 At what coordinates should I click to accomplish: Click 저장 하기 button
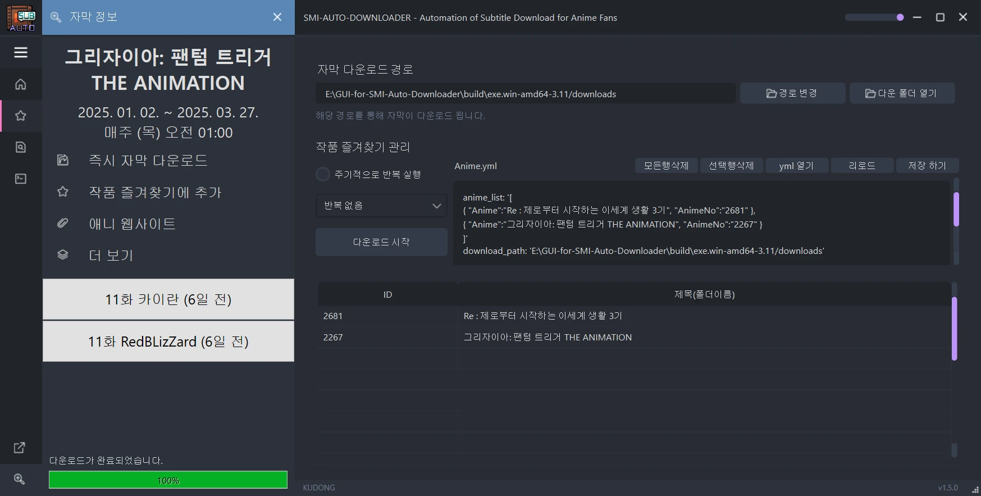point(927,166)
